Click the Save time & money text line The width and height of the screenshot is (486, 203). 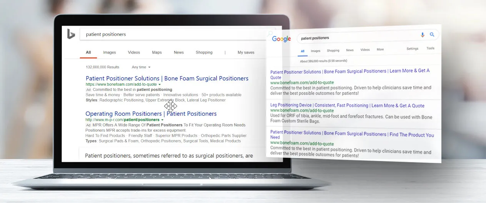click(x=163, y=95)
